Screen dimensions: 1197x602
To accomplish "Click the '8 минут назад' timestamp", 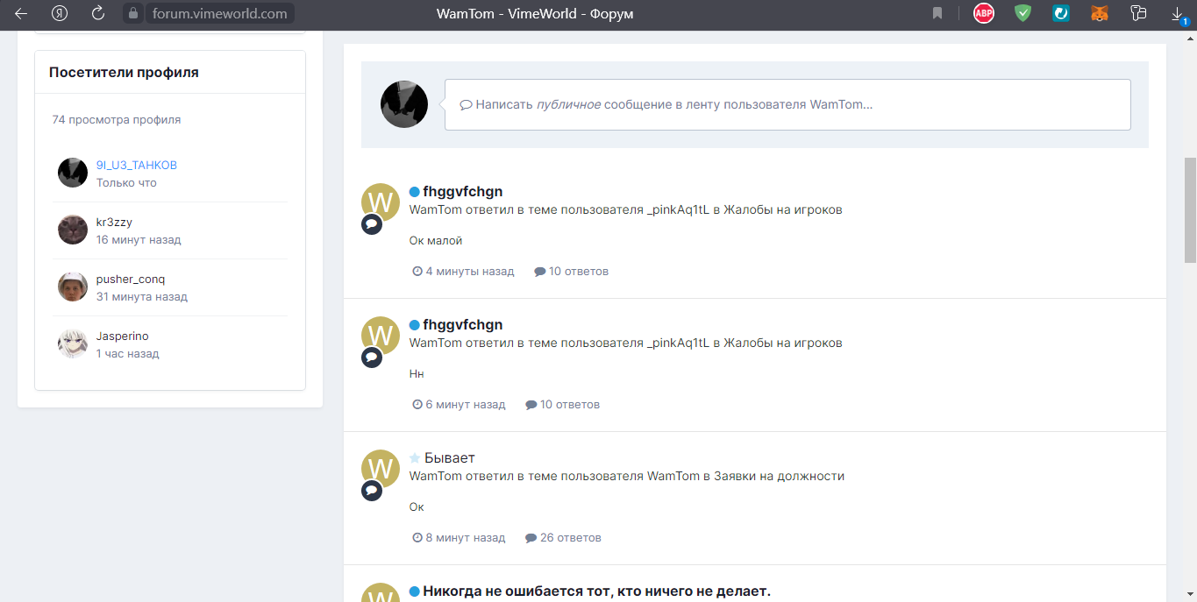I will coord(466,537).
